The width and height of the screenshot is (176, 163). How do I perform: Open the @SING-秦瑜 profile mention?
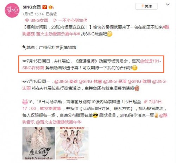66,81
